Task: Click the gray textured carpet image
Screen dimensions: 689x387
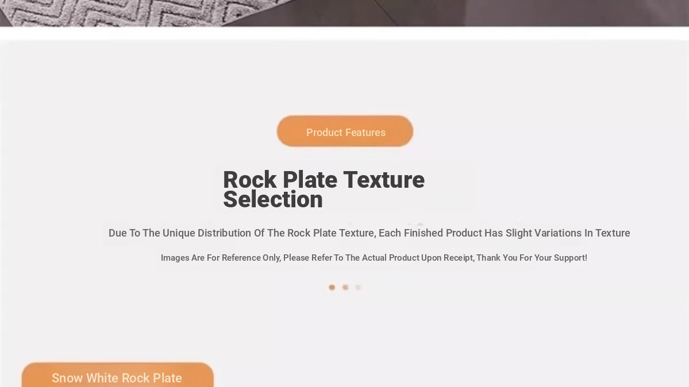Action: 132,13
